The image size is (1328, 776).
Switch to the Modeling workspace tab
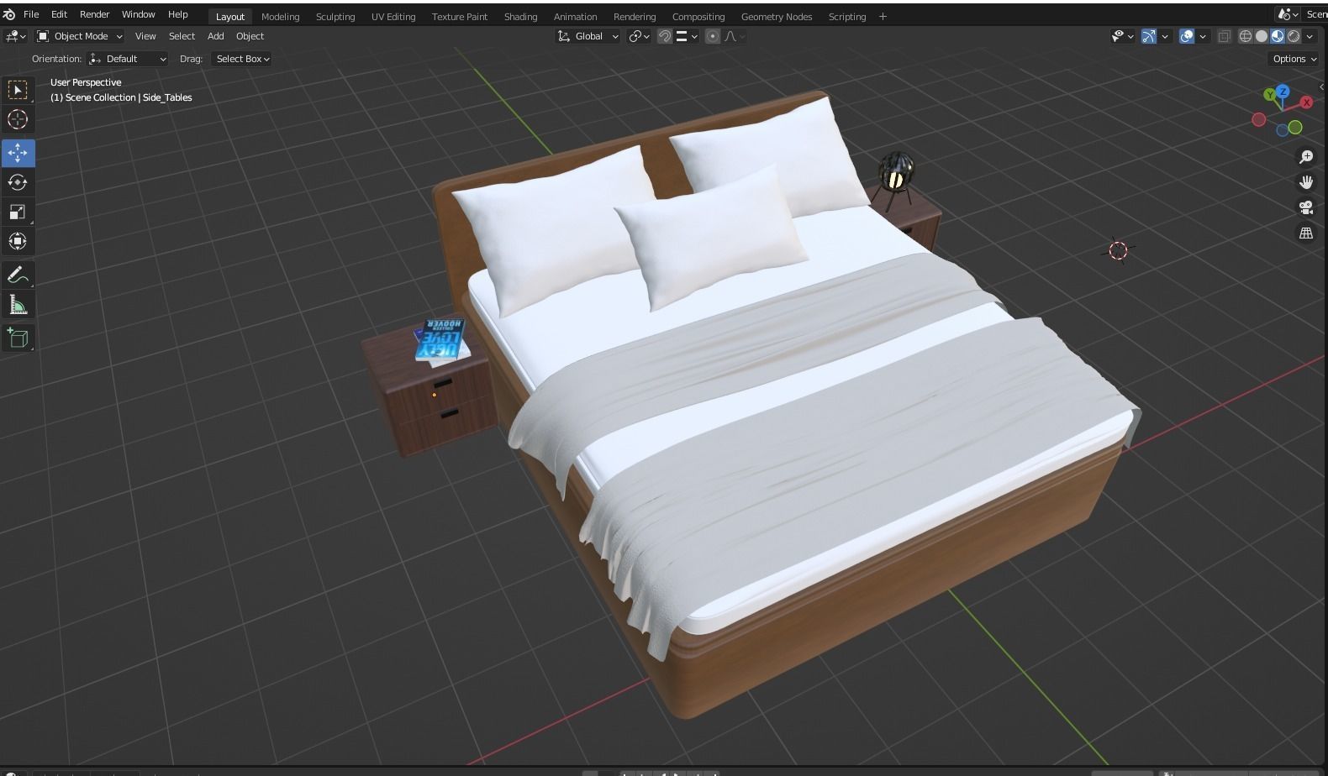[280, 17]
